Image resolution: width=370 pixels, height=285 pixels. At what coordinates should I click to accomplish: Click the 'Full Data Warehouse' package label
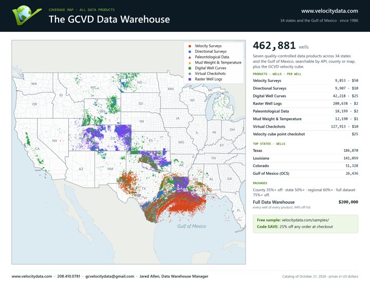click(x=274, y=202)
